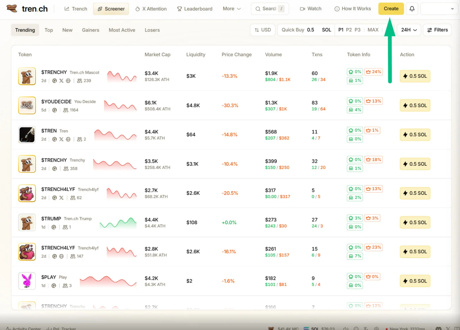Image resolution: width=460 pixels, height=330 pixels.
Task: Switch to the Trending tab
Action: (x=25, y=30)
